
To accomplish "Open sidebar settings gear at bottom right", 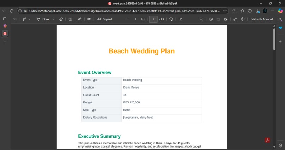I will click(x=280, y=145).
